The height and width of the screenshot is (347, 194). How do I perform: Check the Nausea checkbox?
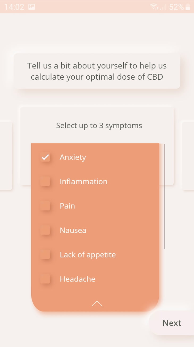45,230
